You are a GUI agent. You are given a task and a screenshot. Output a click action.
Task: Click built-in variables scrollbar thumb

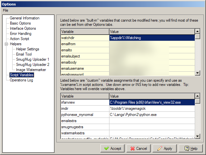pos(197,36)
